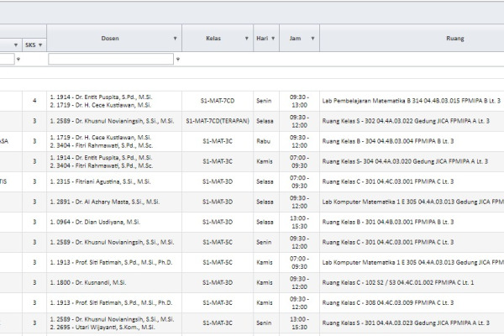Click lecturer 1800 - Dr. Kusnandi

(87, 282)
